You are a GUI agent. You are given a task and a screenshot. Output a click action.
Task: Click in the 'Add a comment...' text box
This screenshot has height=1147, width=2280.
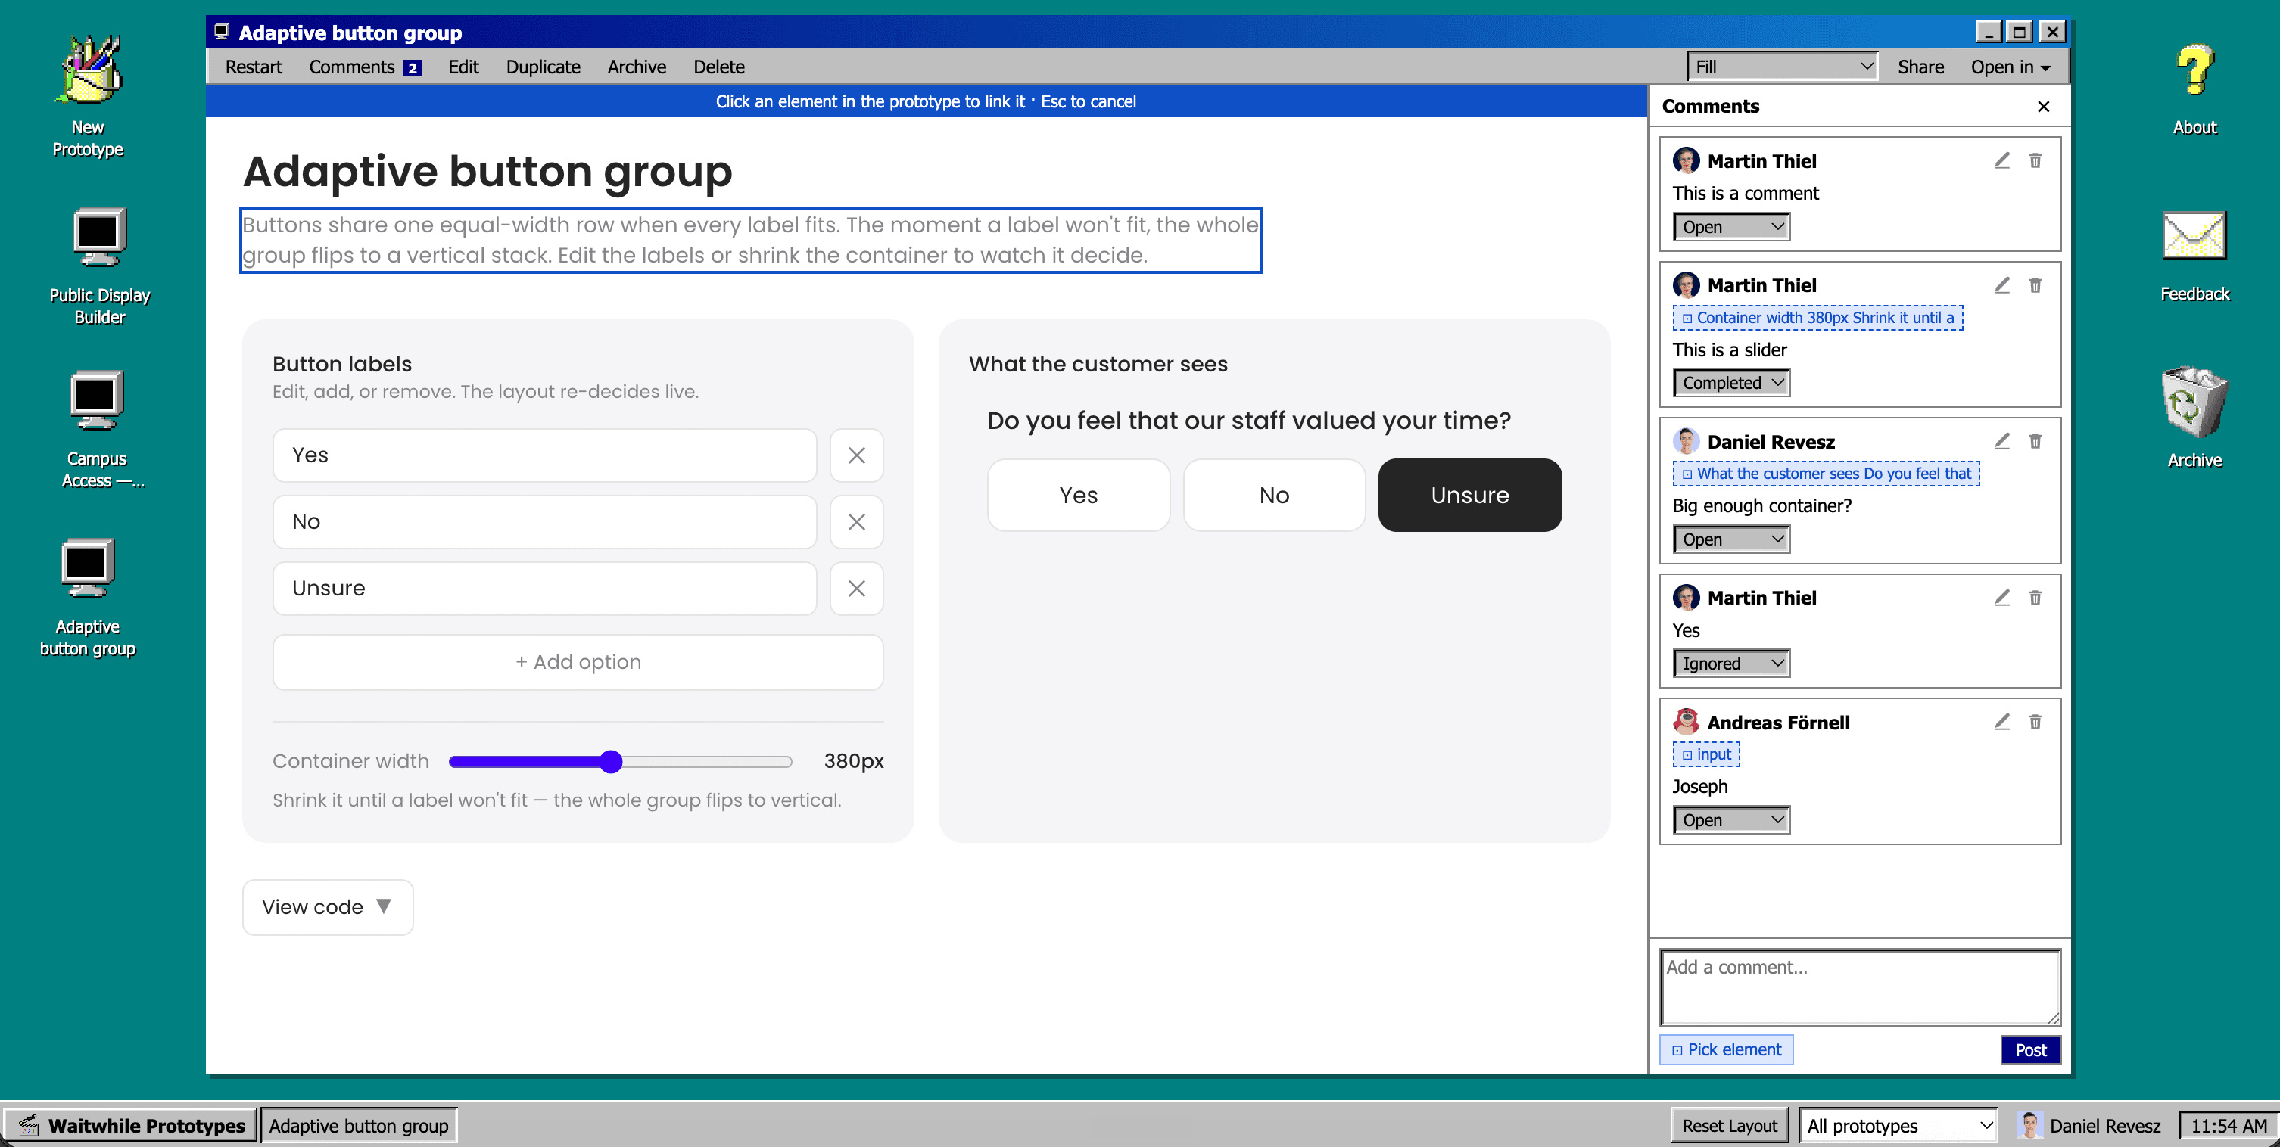point(1860,987)
